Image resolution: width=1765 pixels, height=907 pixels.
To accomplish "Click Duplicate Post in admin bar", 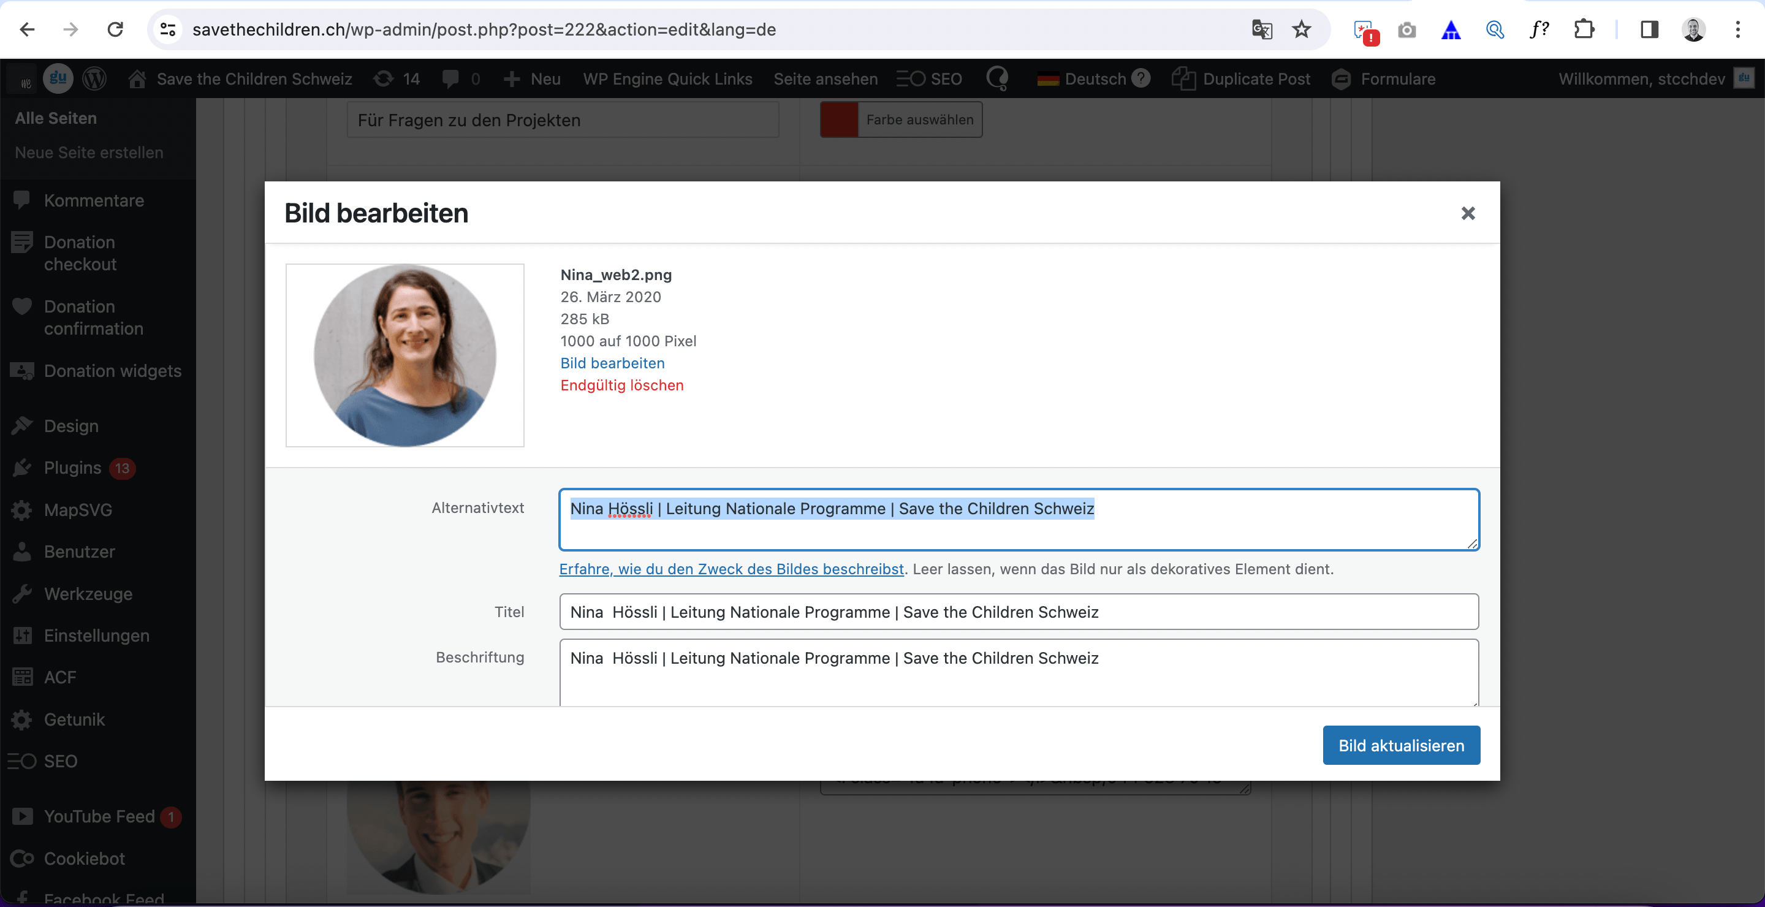I will pos(1241,79).
